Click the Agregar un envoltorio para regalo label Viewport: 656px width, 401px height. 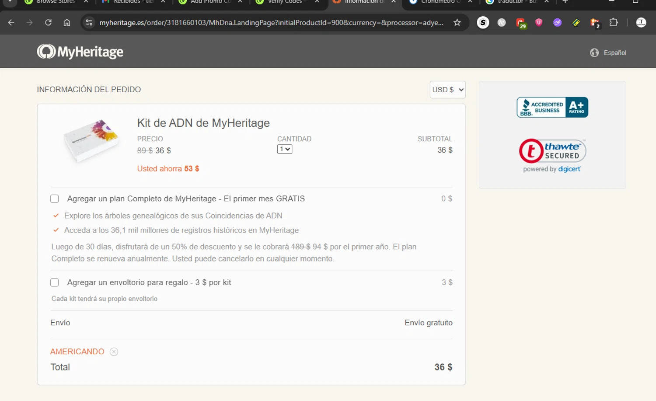tap(149, 282)
